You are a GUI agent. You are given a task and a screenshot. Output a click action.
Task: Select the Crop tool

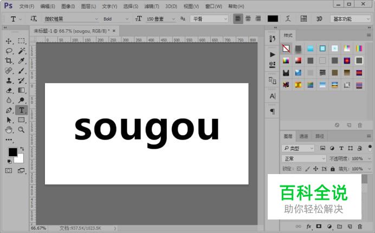(x=9, y=61)
